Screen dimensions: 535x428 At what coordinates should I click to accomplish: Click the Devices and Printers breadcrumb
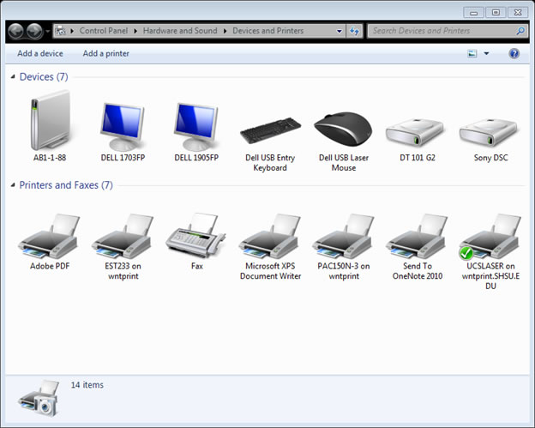(x=267, y=31)
